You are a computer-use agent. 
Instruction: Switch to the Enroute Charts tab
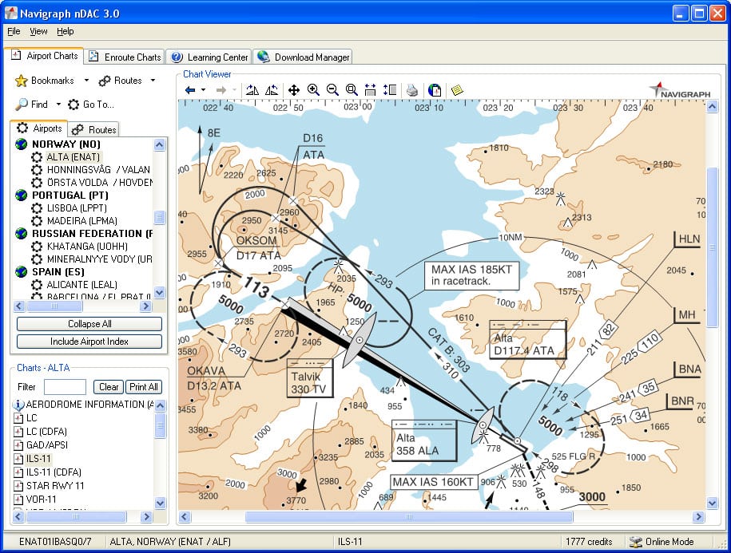(x=125, y=57)
